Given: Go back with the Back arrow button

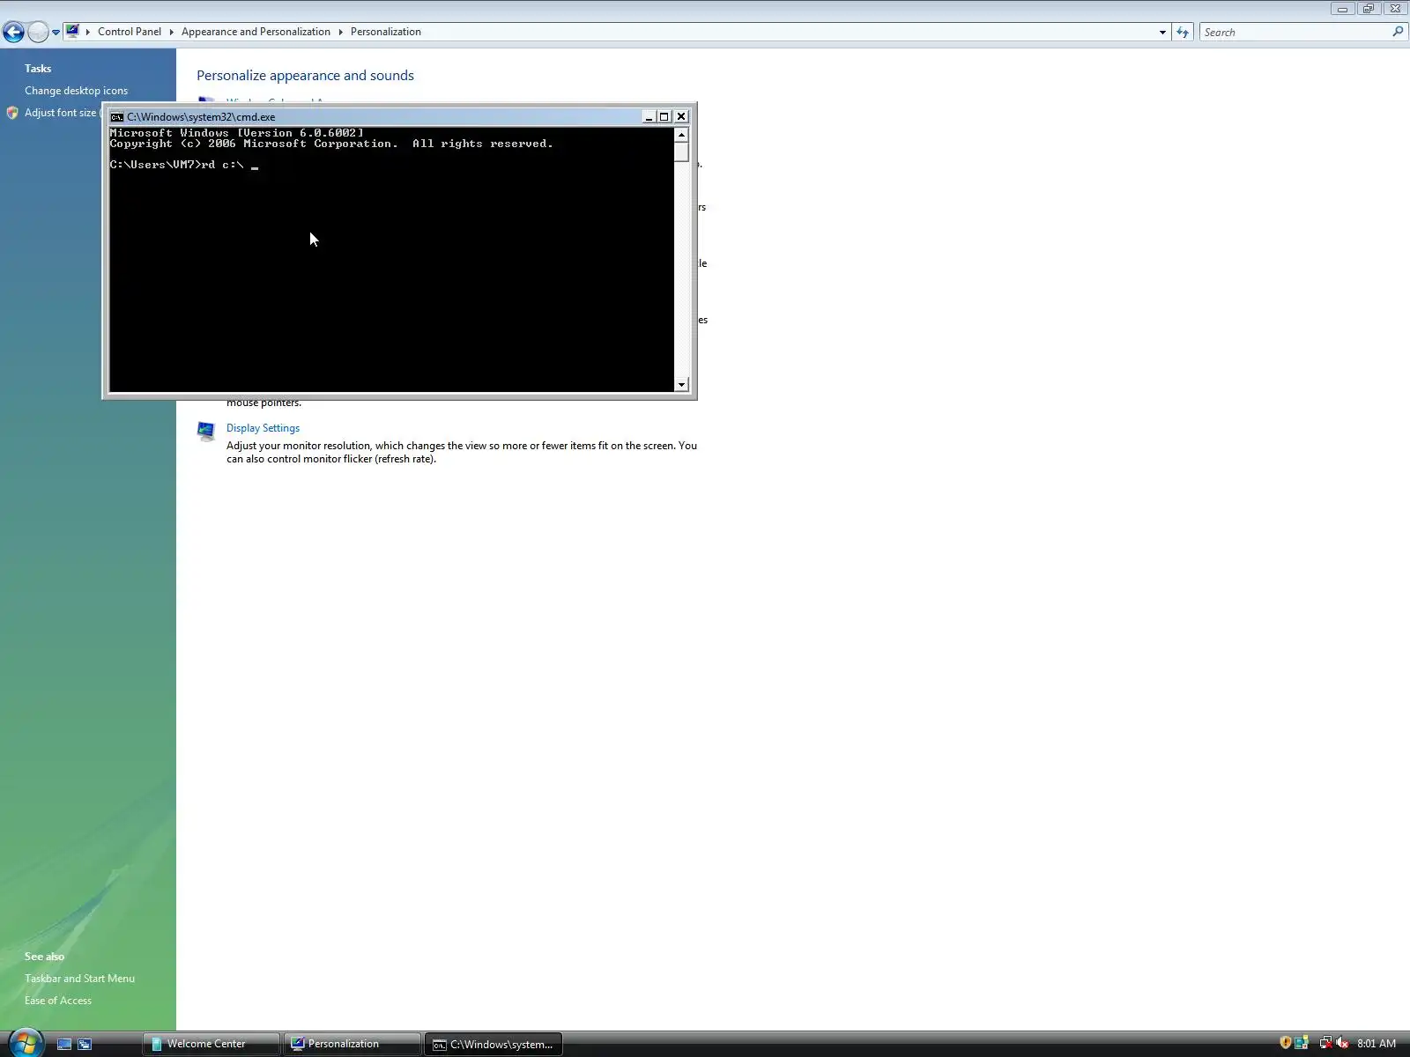Looking at the screenshot, I should point(13,33).
